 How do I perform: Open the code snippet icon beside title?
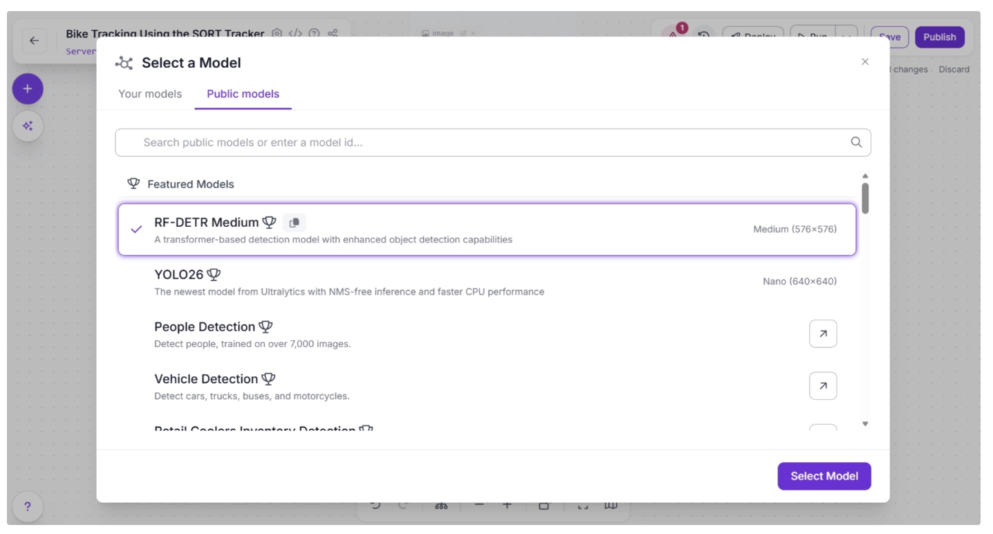click(x=295, y=33)
